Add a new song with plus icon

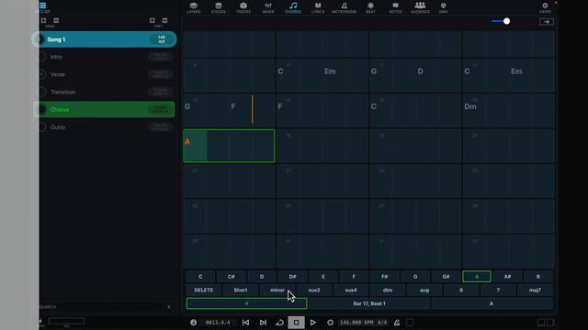pos(43,20)
